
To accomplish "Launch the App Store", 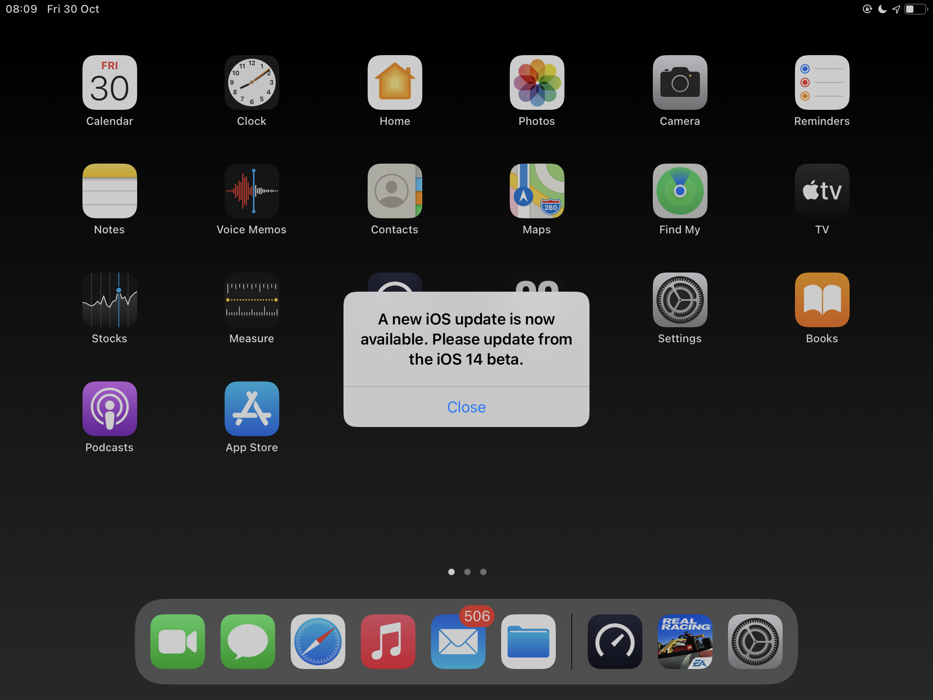I will [251, 409].
